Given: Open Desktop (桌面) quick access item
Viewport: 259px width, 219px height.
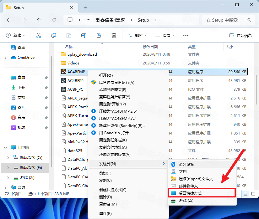Looking at the screenshot, I should tap(18, 77).
